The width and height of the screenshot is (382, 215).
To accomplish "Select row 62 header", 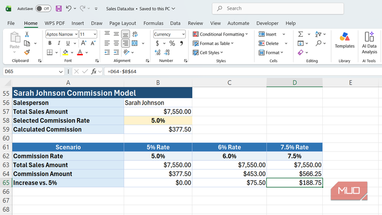I will click(6, 156).
